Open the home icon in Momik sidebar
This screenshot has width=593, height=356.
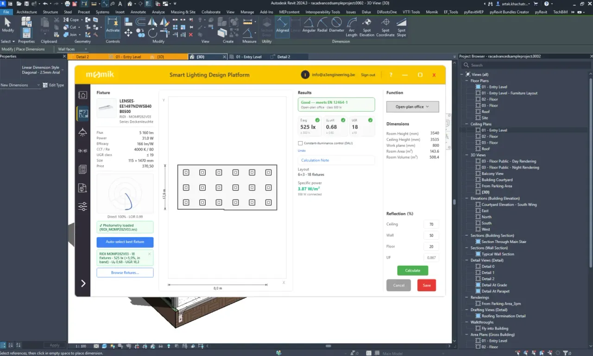(82, 95)
